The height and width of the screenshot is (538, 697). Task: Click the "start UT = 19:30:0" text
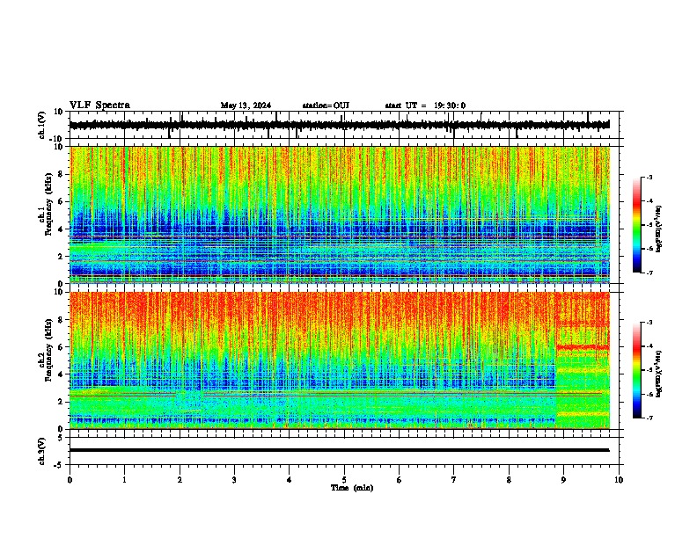(x=425, y=105)
